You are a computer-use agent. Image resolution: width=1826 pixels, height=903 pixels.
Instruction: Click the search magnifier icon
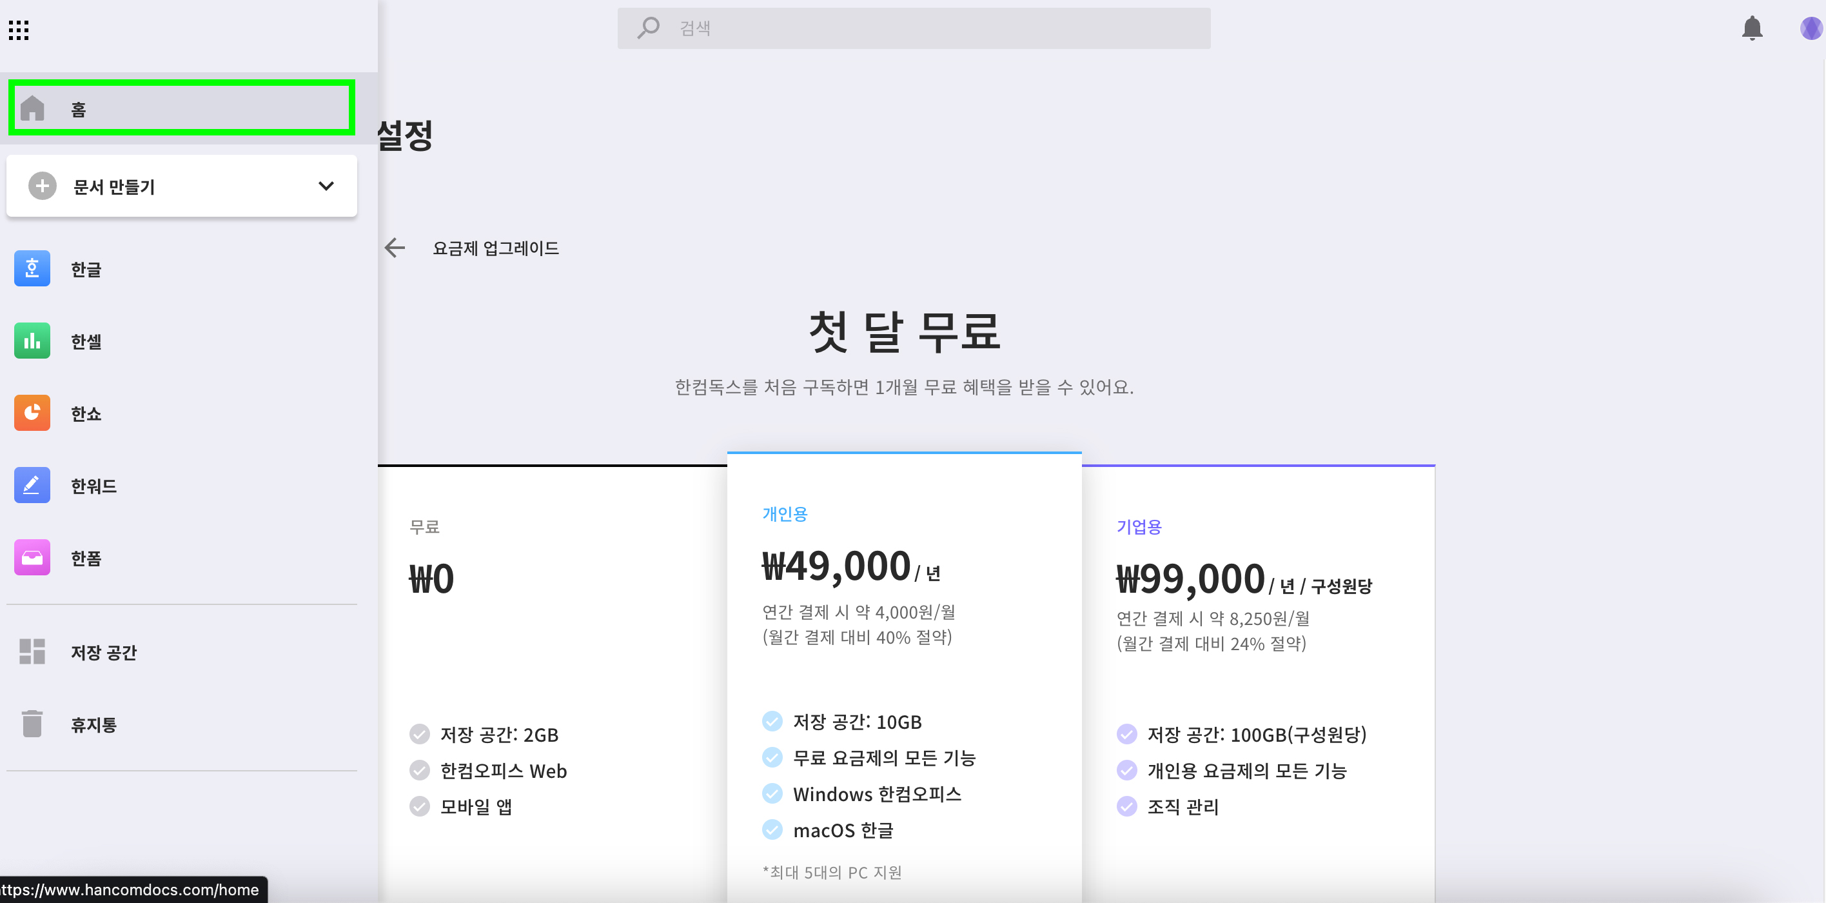click(648, 28)
